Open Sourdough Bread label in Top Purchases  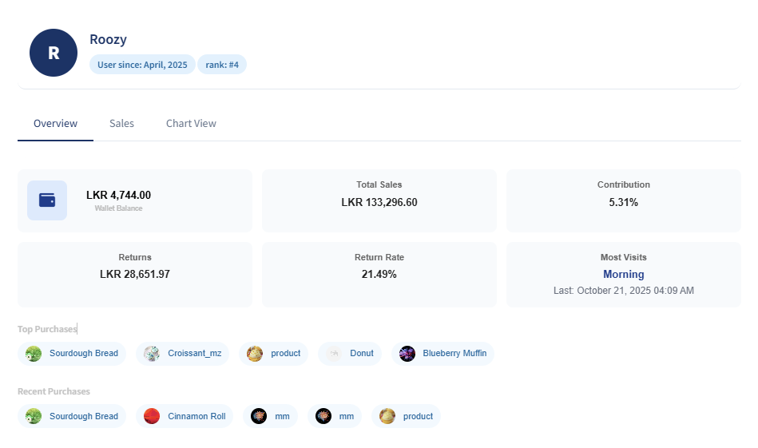tap(84, 353)
